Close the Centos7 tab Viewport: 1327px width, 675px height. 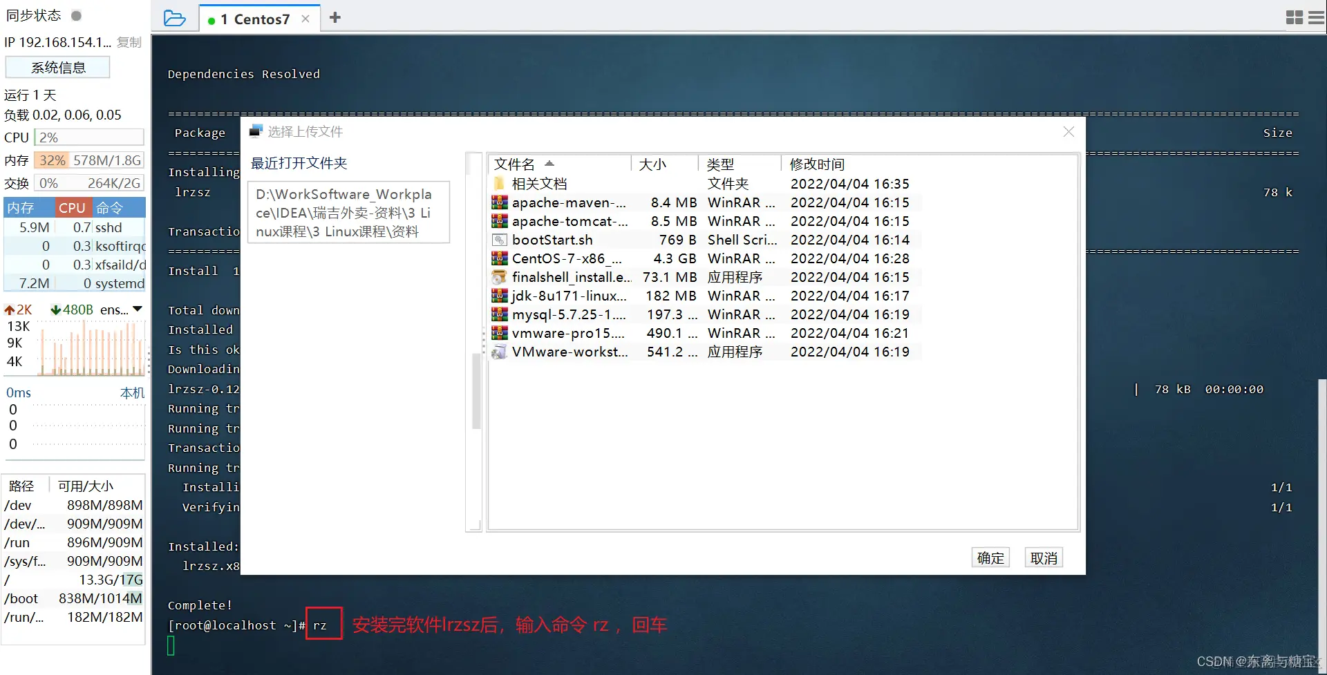click(x=305, y=19)
